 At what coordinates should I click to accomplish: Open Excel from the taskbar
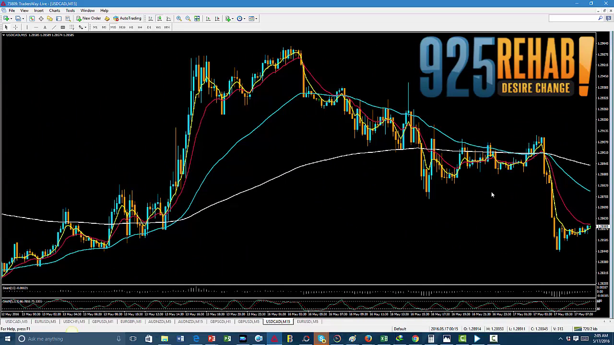click(x=384, y=339)
